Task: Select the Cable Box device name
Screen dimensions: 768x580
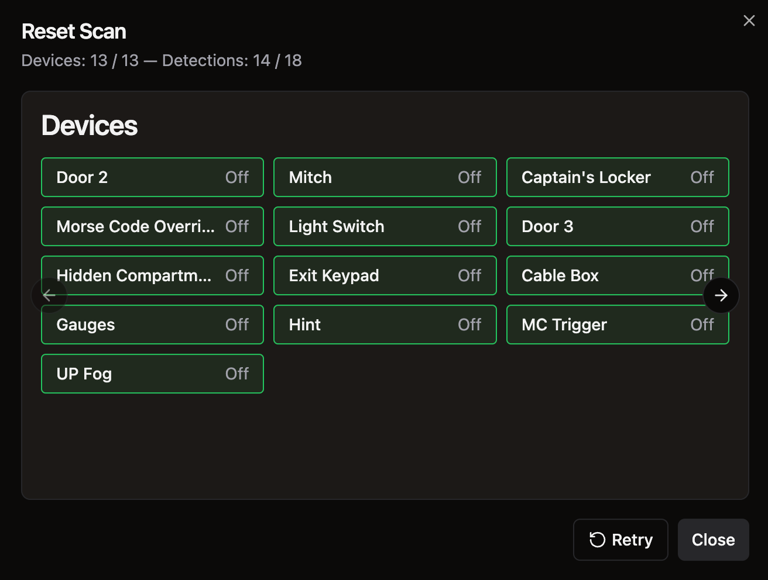Action: (x=560, y=275)
